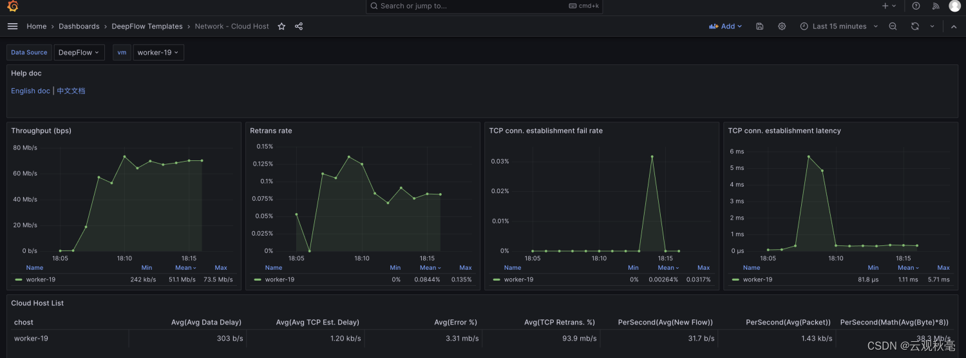The width and height of the screenshot is (966, 358).
Task: Click the save dashboard icon
Action: 760,26
